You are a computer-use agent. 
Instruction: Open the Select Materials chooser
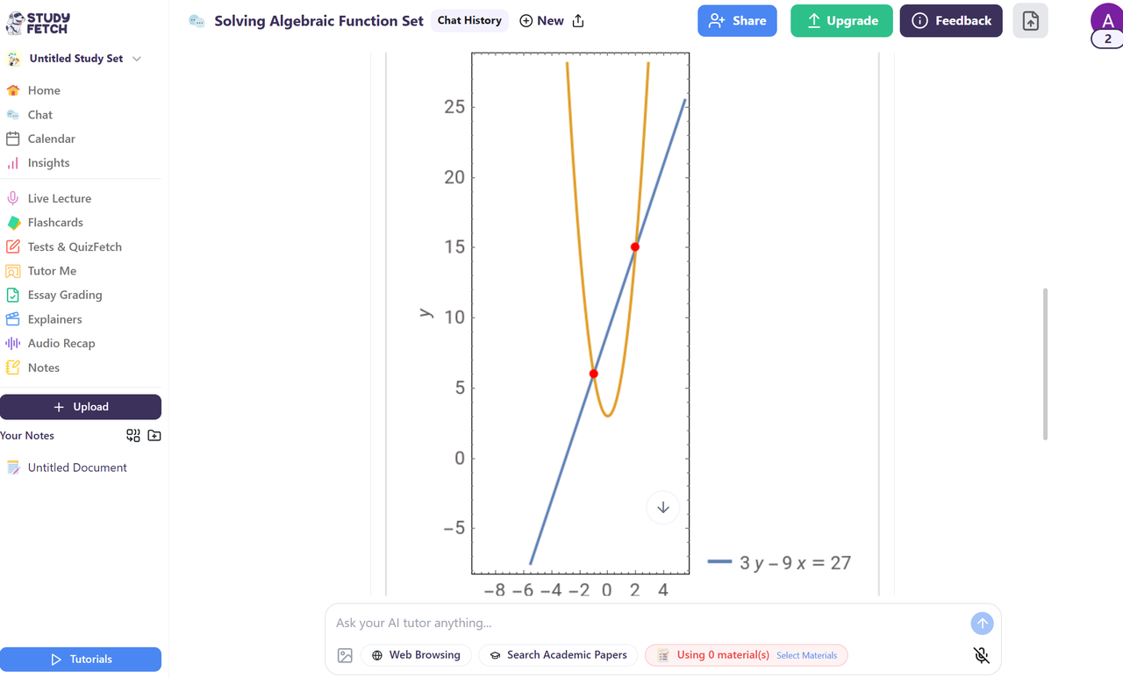(x=806, y=655)
